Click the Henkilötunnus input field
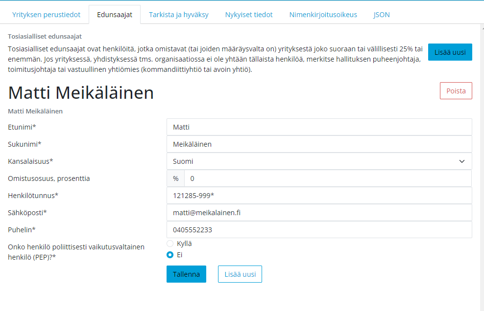Screen dimensions: 484x311 (319, 196)
